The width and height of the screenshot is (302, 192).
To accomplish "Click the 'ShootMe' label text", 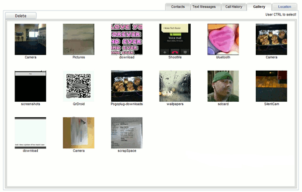I will click(175, 57).
